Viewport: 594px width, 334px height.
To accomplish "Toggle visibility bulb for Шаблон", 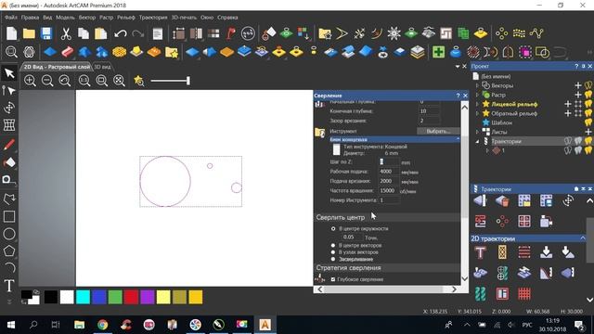I will coord(588,122).
